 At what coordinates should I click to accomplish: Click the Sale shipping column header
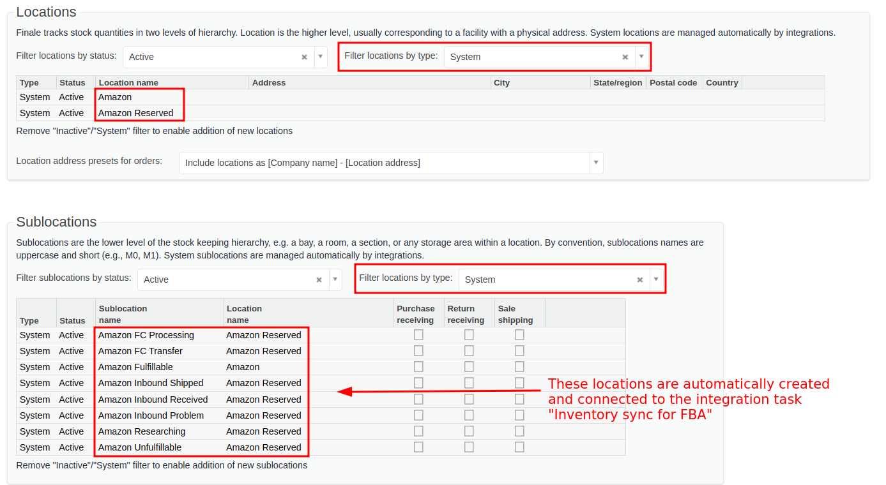click(x=519, y=313)
